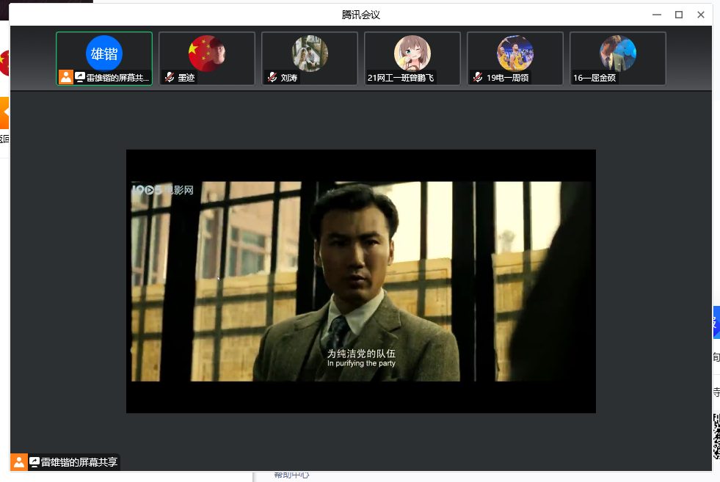Select the name 21网工一班管鹏飞

pos(401,78)
